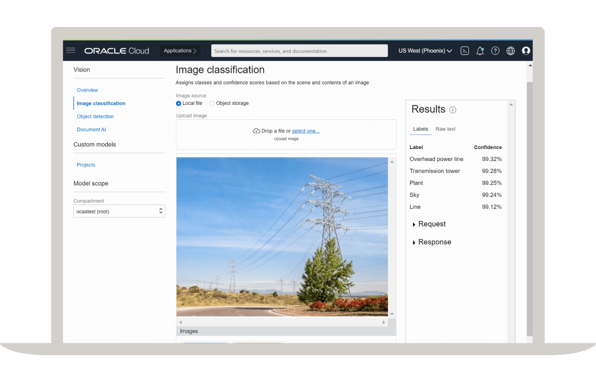Click the 'select one...' upload link
Viewport: 596px width, 376px height.
click(306, 131)
